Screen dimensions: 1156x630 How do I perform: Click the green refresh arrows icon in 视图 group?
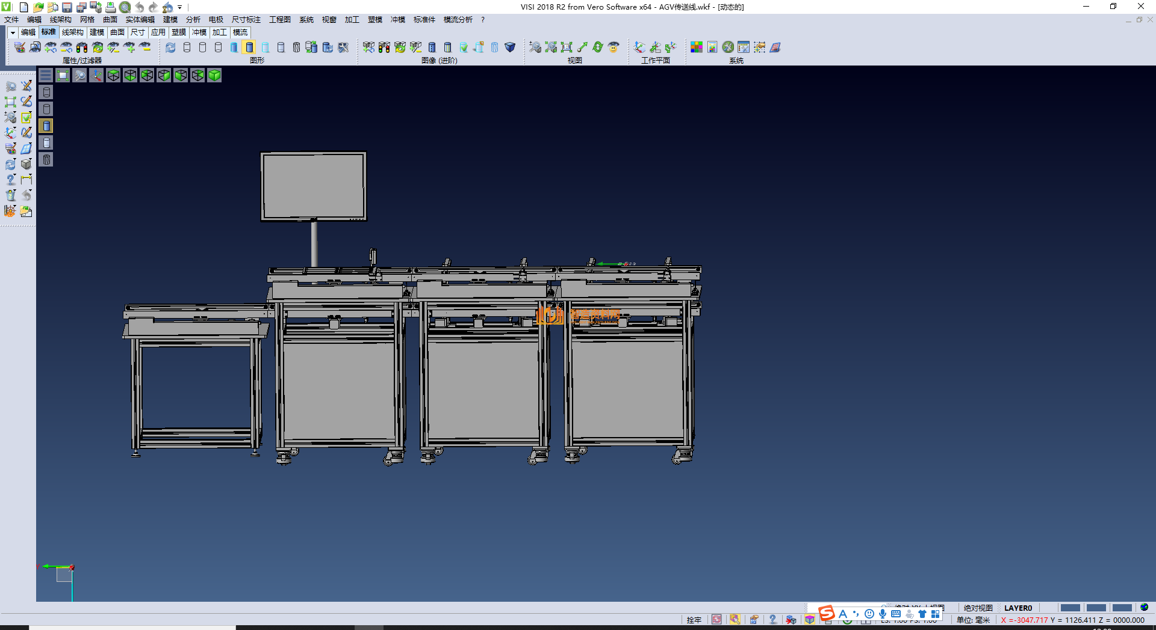pyautogui.click(x=597, y=47)
